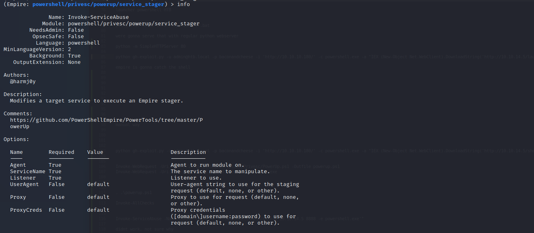
Task: Select the ProxyCreds option name
Action: [26, 210]
